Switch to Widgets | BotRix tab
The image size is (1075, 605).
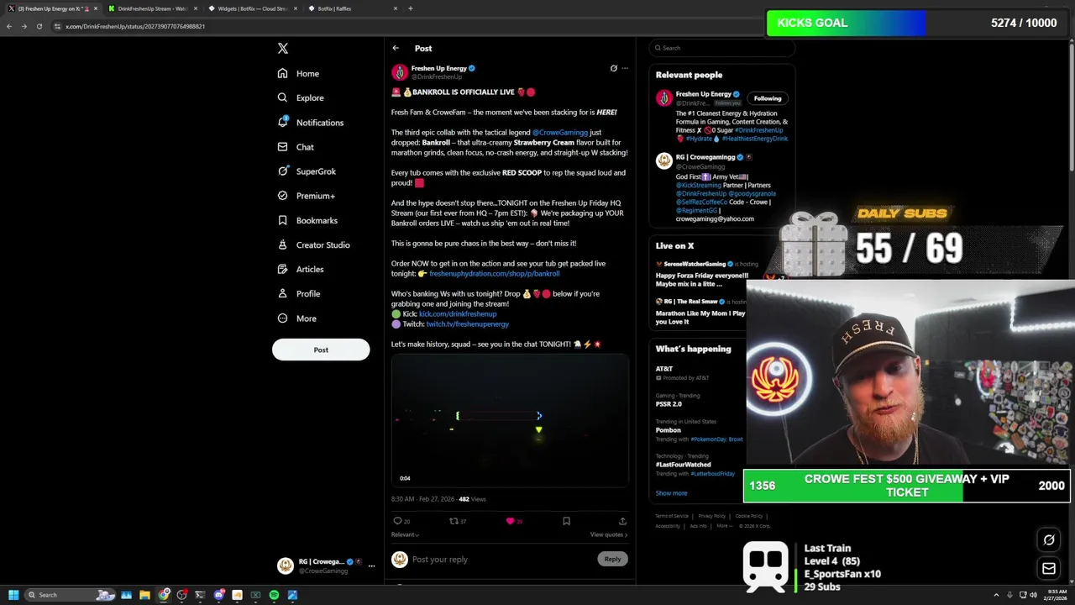pos(252,8)
